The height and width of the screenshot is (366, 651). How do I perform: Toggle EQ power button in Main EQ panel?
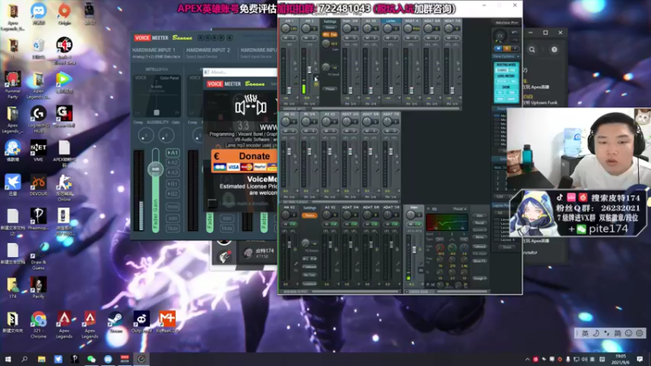[x=429, y=209]
